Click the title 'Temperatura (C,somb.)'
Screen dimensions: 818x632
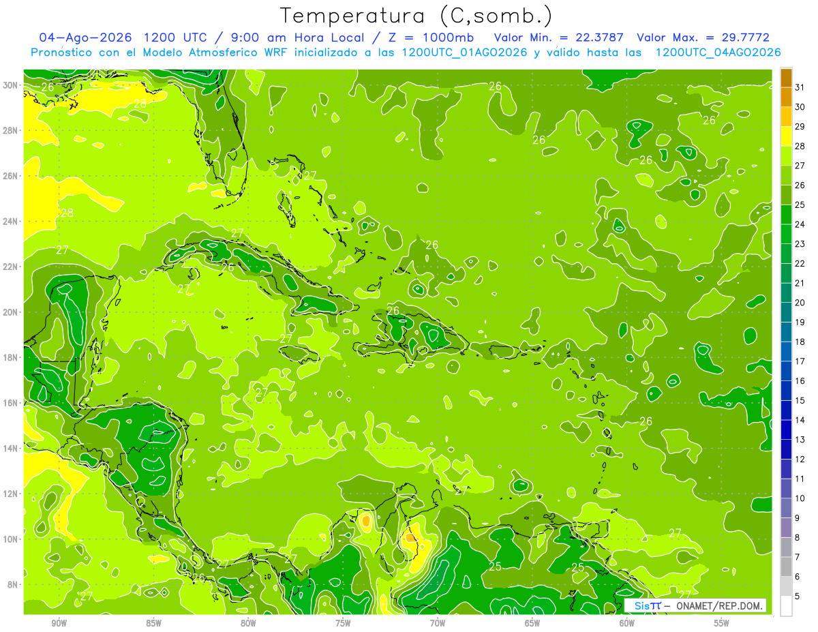pos(416,16)
